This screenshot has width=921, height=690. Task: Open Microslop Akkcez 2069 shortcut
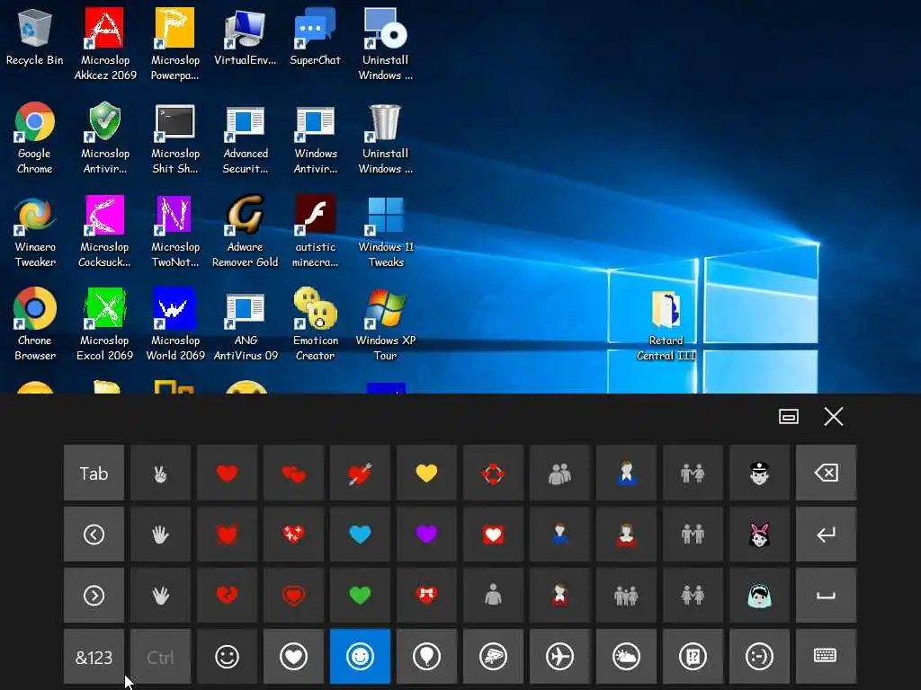105,45
